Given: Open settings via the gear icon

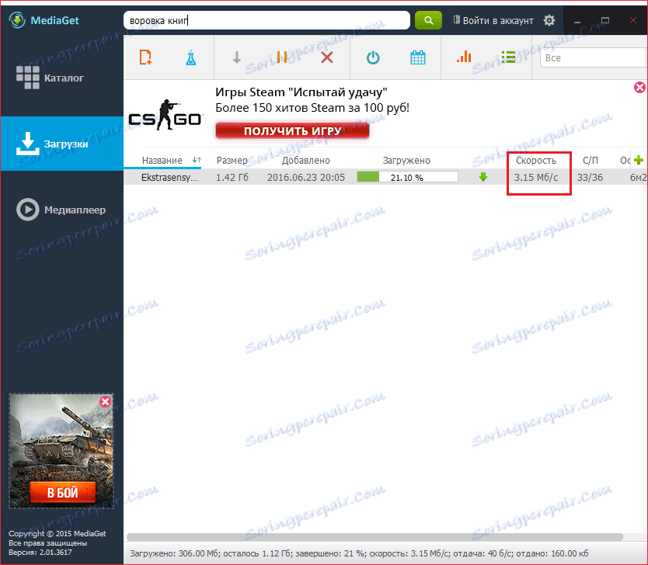Looking at the screenshot, I should [549, 21].
